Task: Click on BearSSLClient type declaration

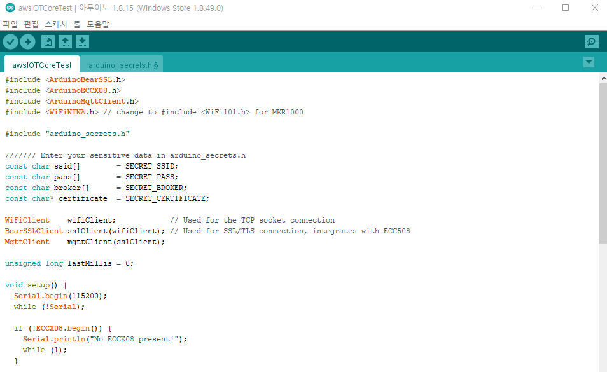Action: point(34,231)
